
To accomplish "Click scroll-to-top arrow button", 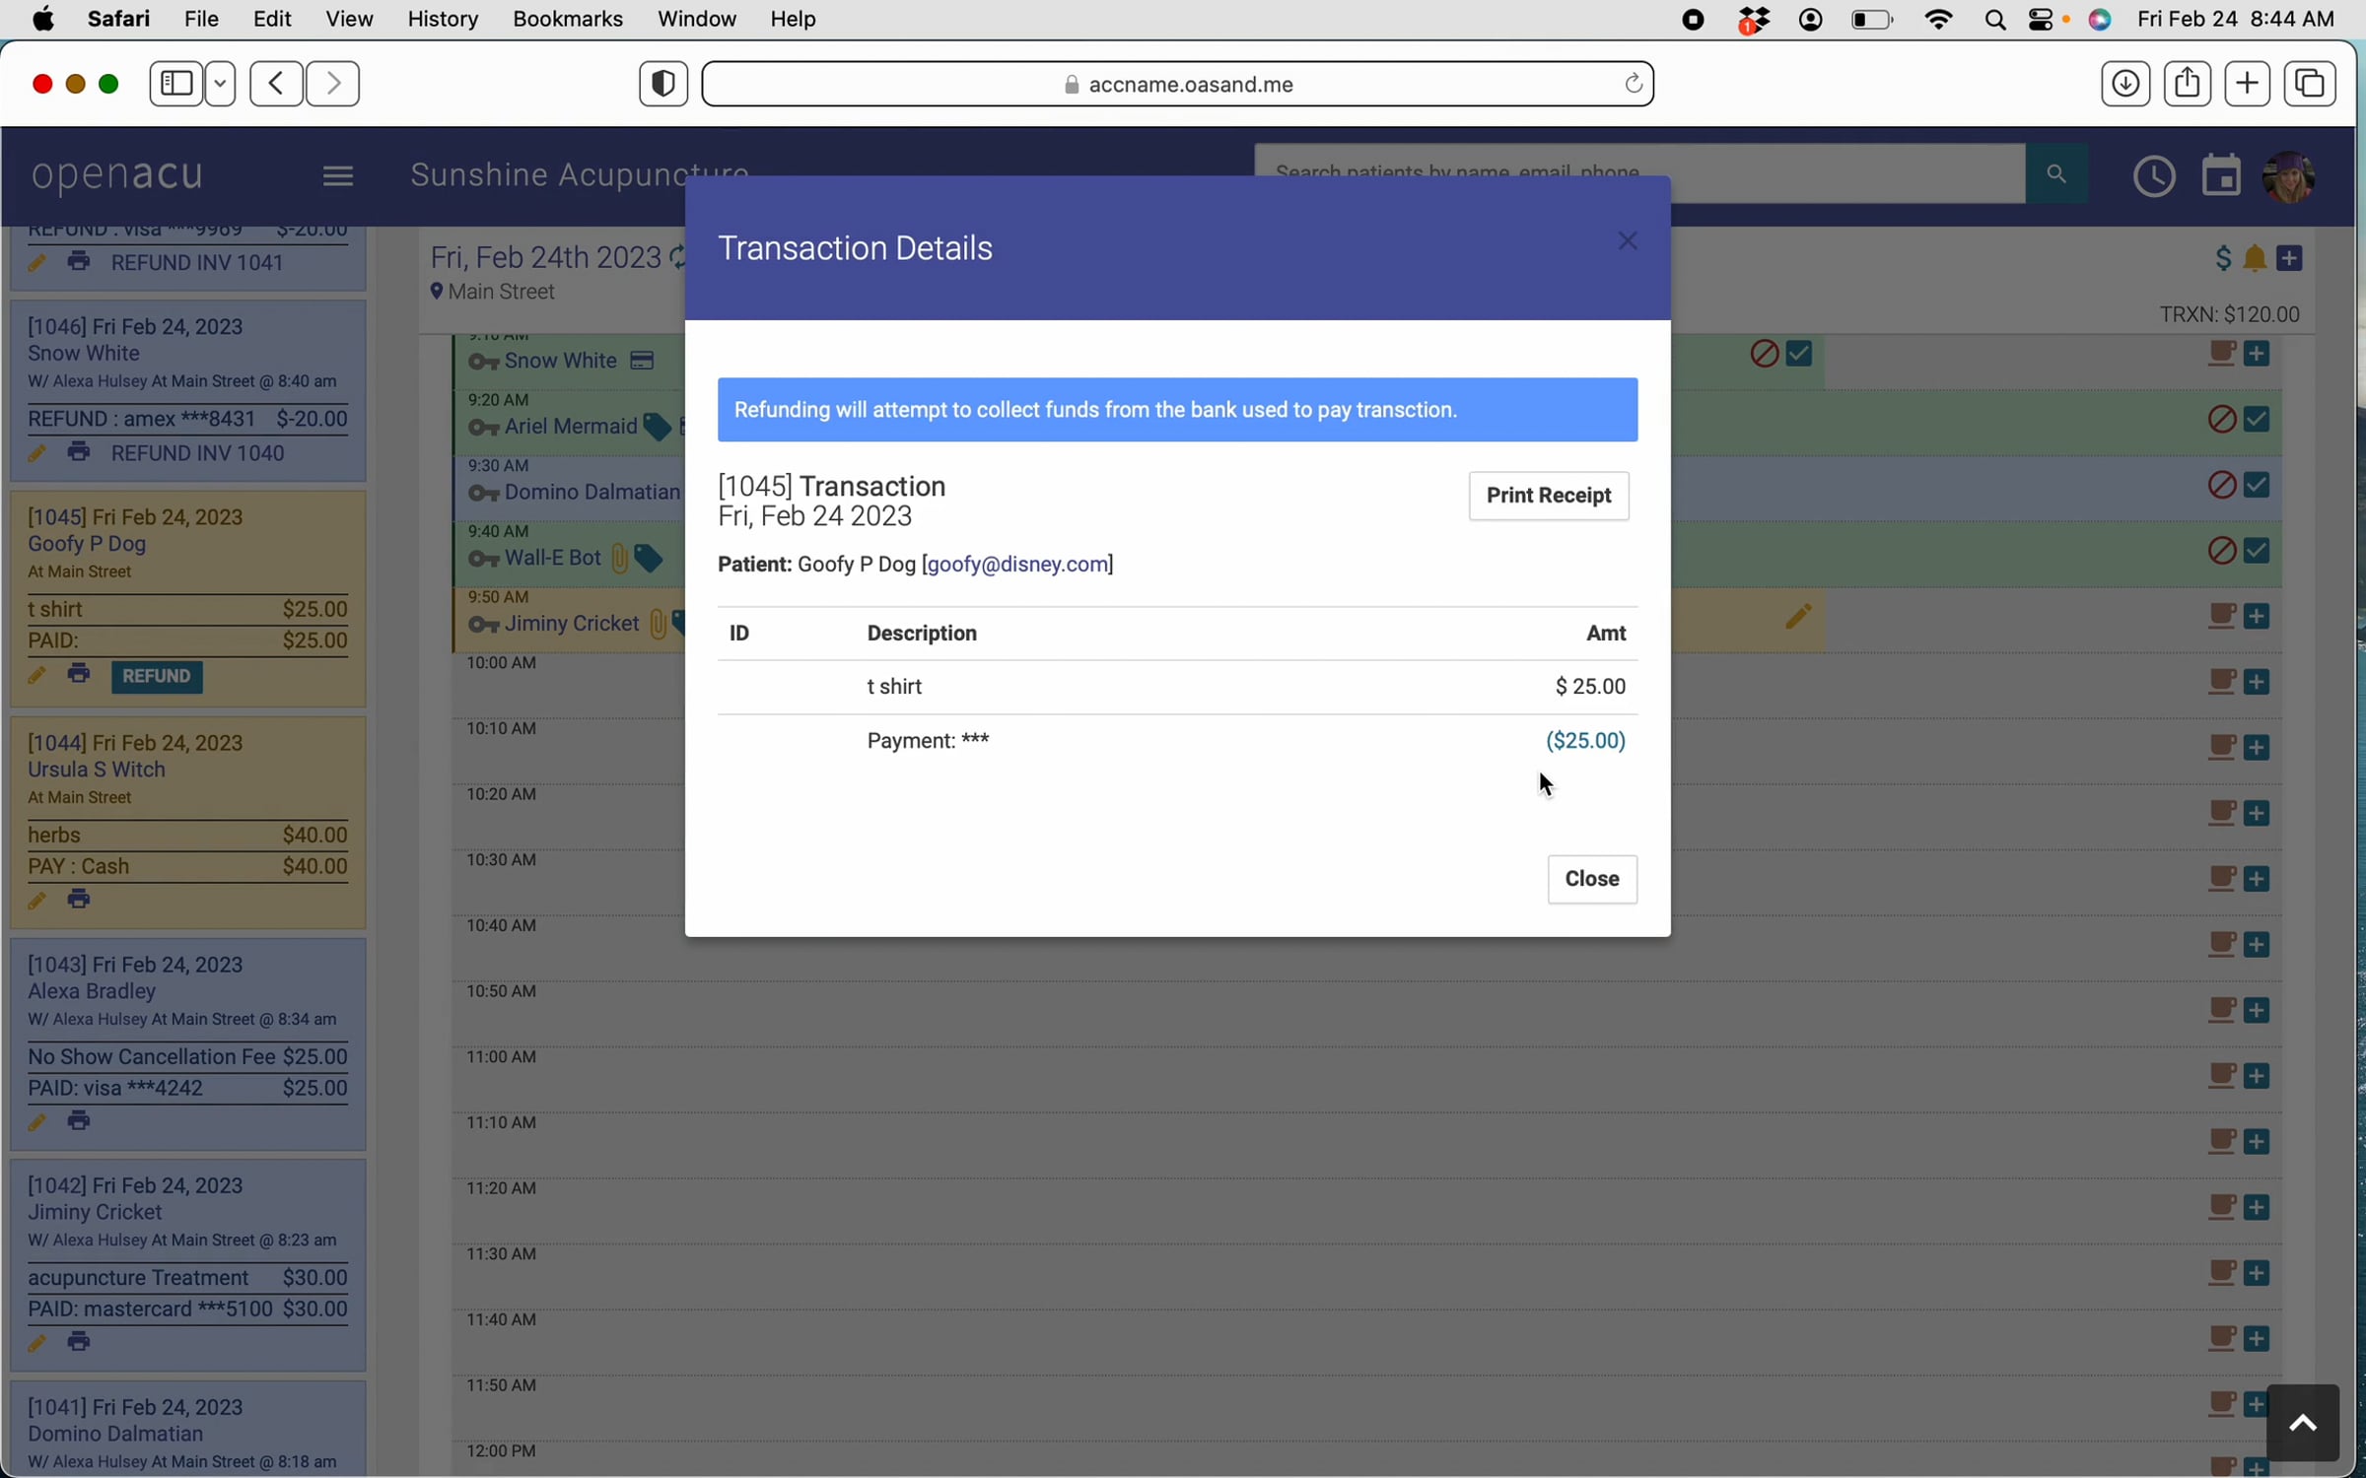I will [x=2302, y=1422].
